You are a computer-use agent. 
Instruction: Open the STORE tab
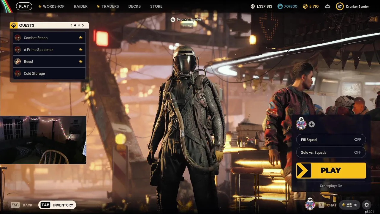(x=156, y=6)
